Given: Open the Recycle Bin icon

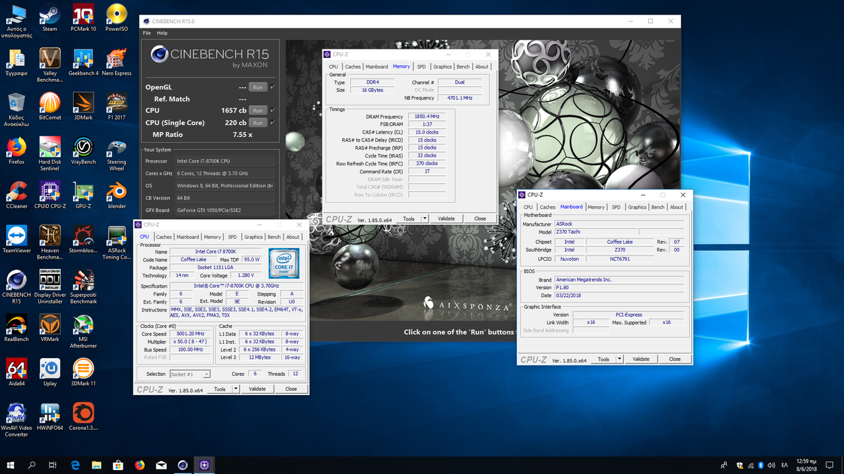Looking at the screenshot, I should click(x=16, y=109).
